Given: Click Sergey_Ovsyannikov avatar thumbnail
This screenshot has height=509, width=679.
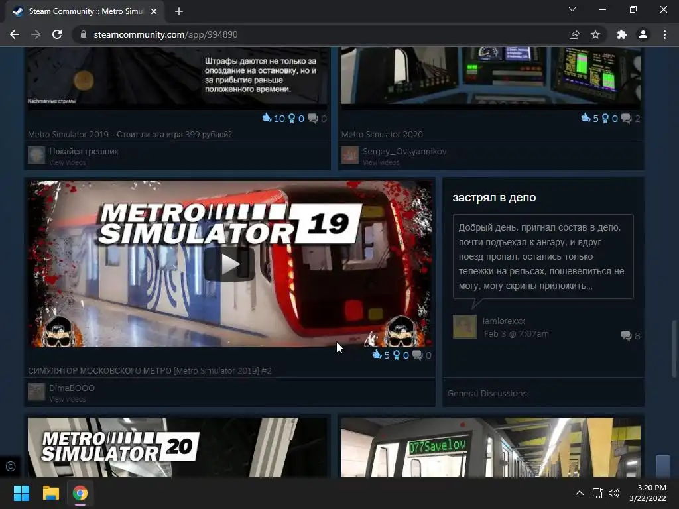Looking at the screenshot, I should point(350,155).
